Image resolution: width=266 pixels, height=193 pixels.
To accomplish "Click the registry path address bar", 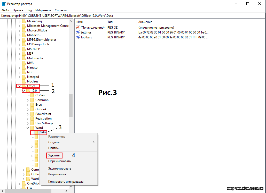I will (x=129, y=16).
